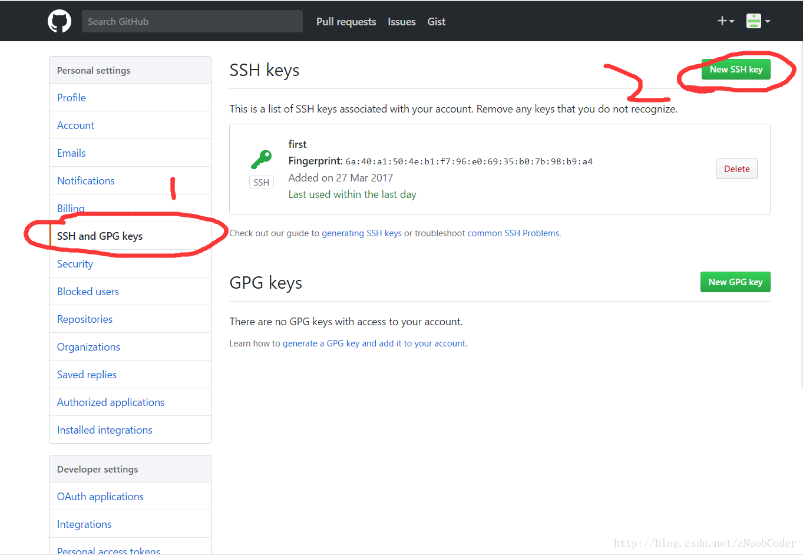Click the New SSH key button
Image resolution: width=803 pixels, height=555 pixels.
[736, 70]
